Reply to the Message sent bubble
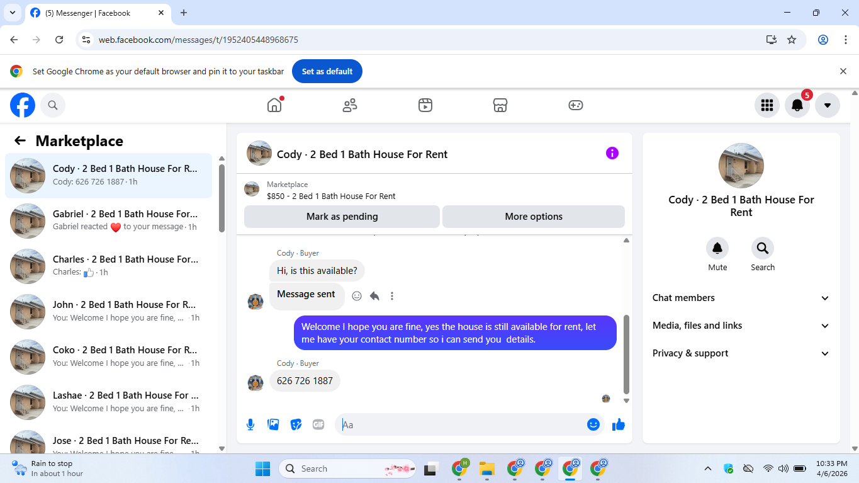This screenshot has width=859, height=483. 374,296
